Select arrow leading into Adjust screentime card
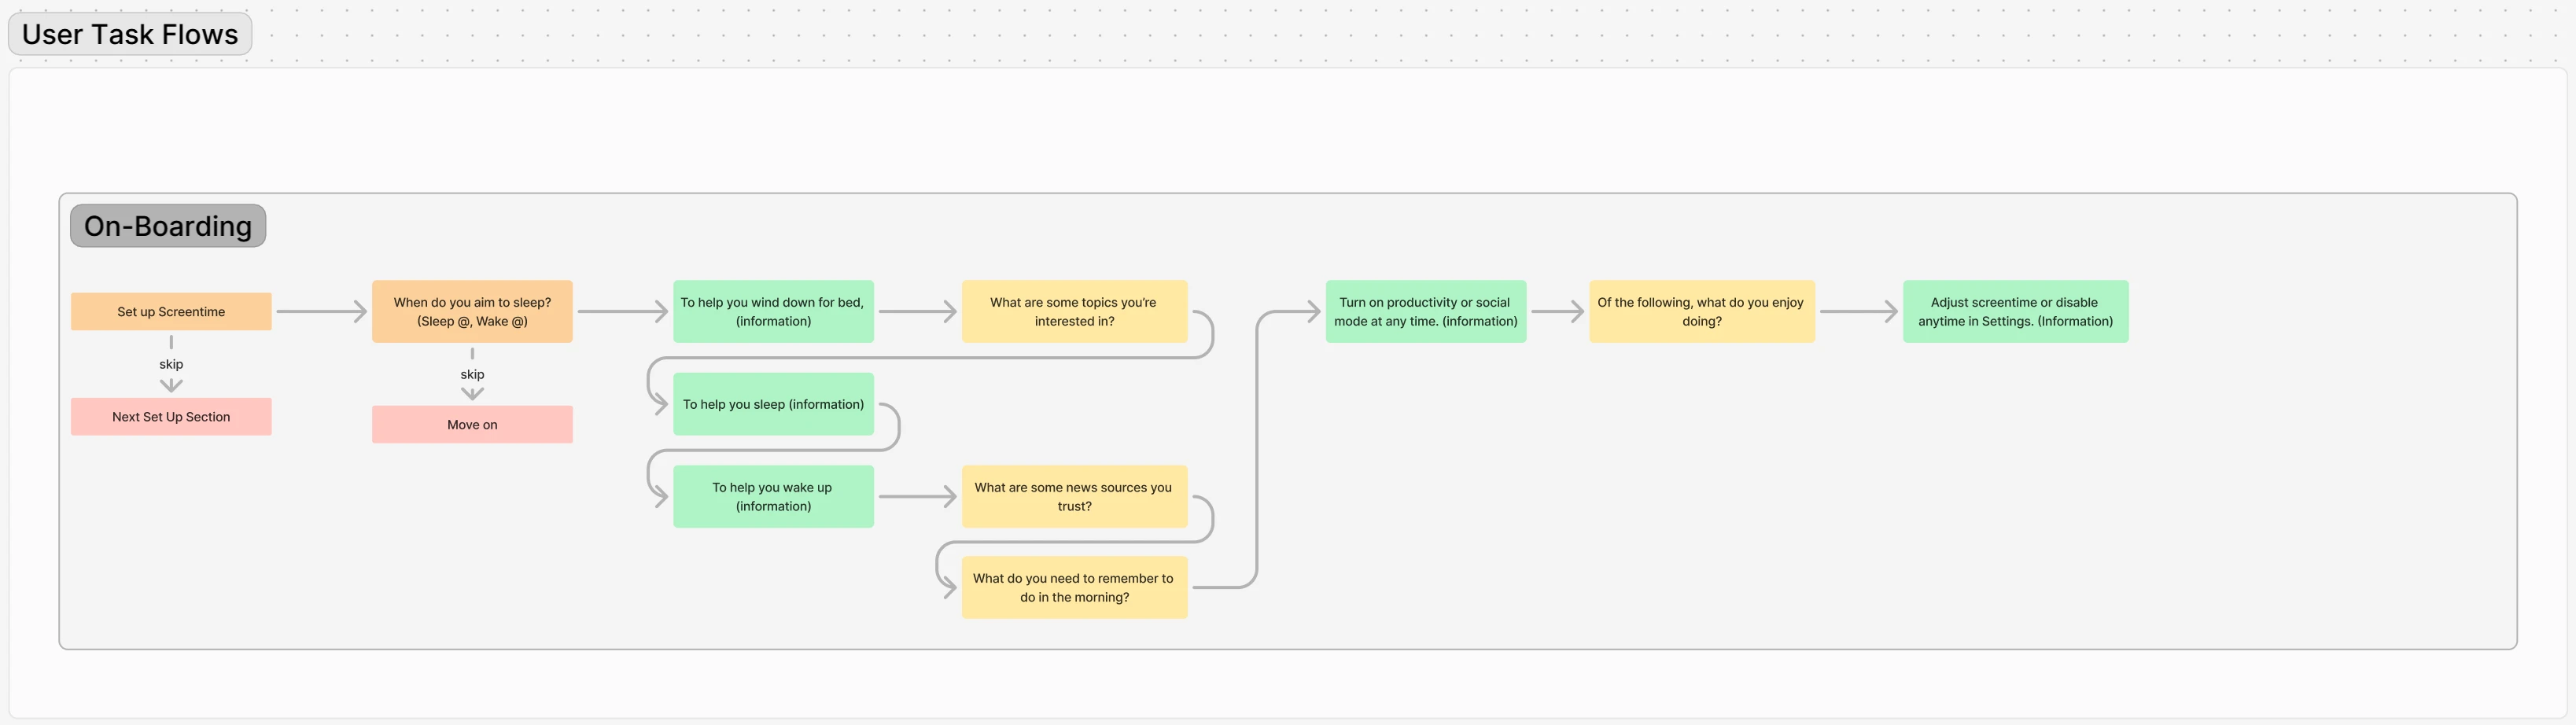This screenshot has height=725, width=2576. tap(1859, 312)
